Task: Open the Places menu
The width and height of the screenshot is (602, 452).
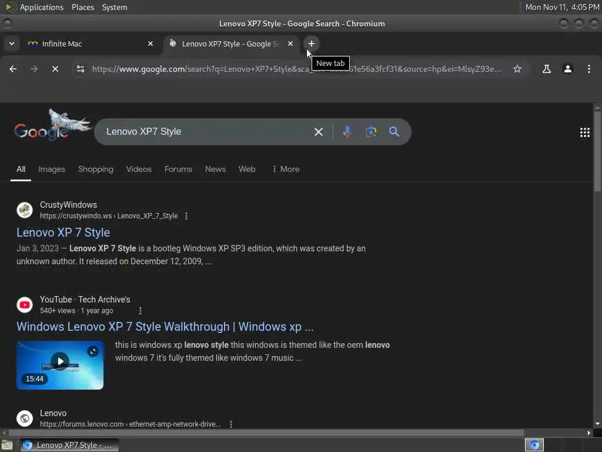Action: 83,7
